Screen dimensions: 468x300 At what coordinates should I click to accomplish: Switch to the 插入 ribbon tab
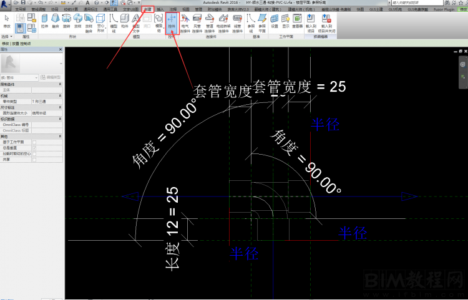[x=160, y=10]
